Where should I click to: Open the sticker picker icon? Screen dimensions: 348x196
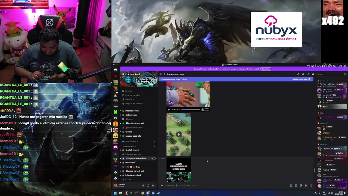301,185
